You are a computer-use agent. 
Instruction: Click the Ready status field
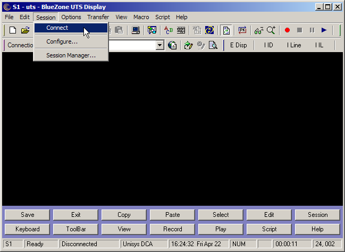(41, 244)
